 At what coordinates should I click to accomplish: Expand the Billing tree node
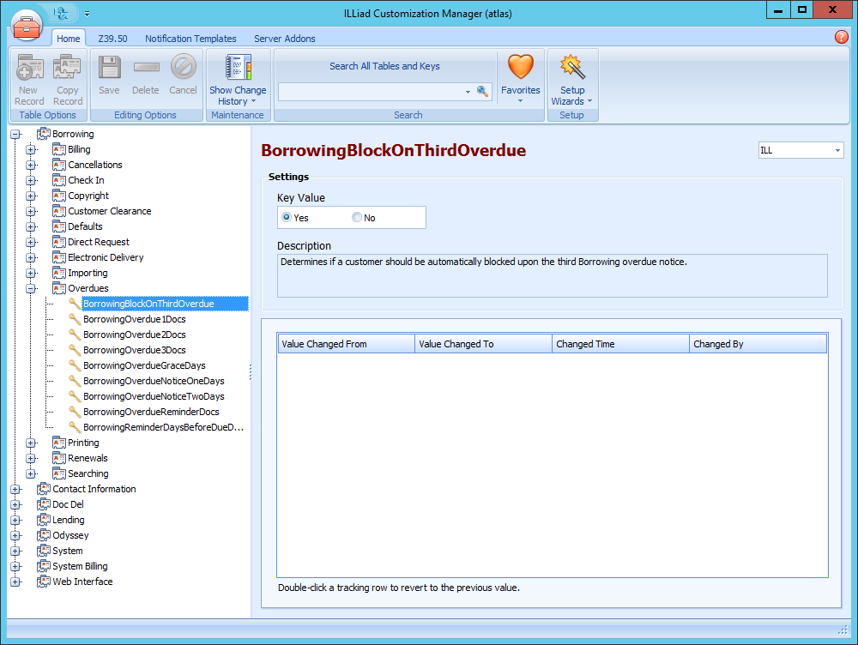pos(31,150)
